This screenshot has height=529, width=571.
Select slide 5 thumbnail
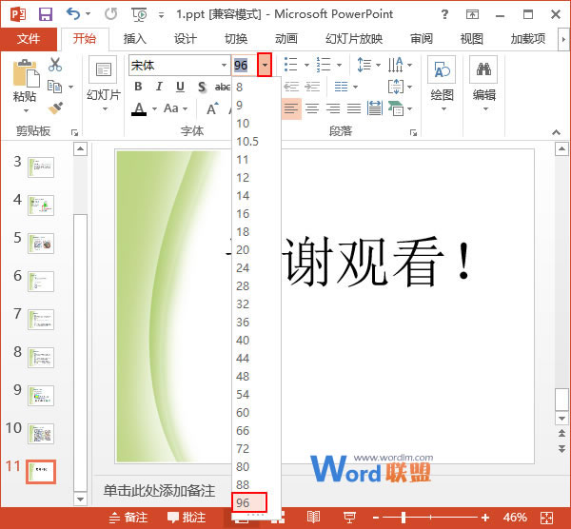click(x=41, y=244)
